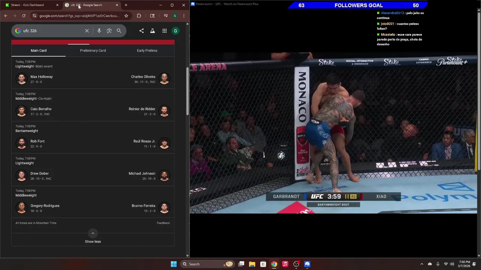The height and width of the screenshot is (270, 481).
Task: Click Alexandre0513's chat message
Action: pyautogui.click(x=401, y=15)
